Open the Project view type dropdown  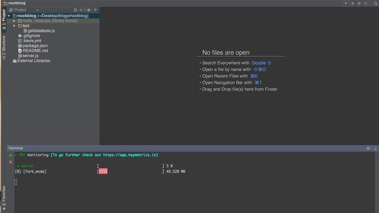[37, 10]
